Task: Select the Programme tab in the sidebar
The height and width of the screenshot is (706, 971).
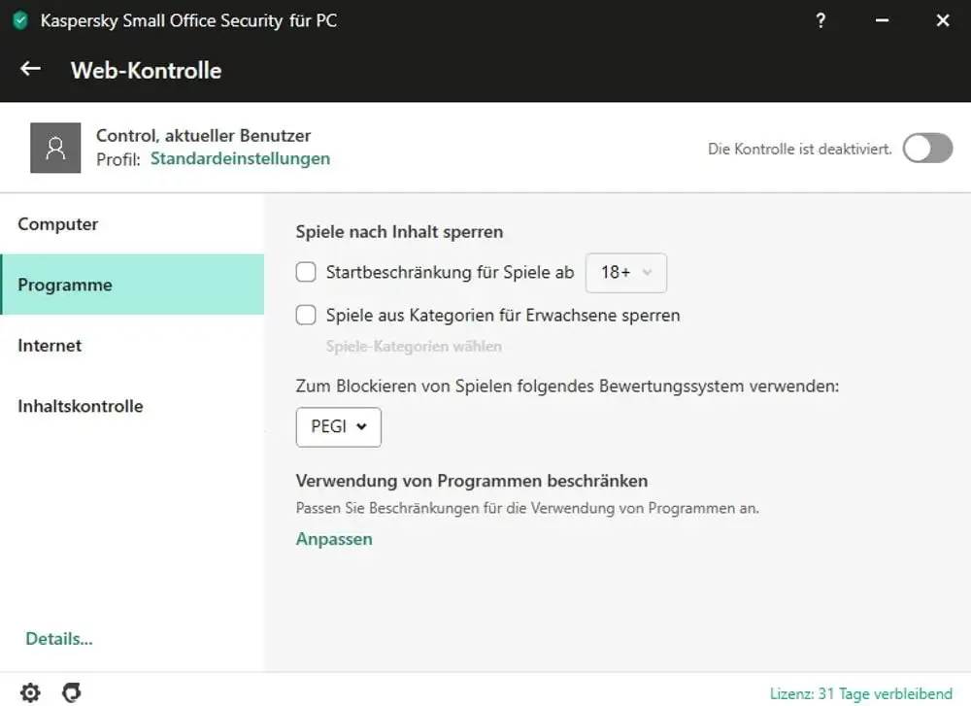Action: click(x=65, y=285)
